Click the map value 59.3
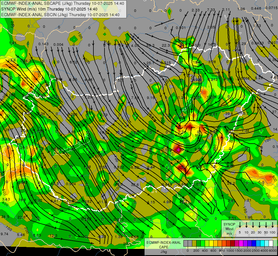278x256 pixels. pyautogui.click(x=150, y=46)
